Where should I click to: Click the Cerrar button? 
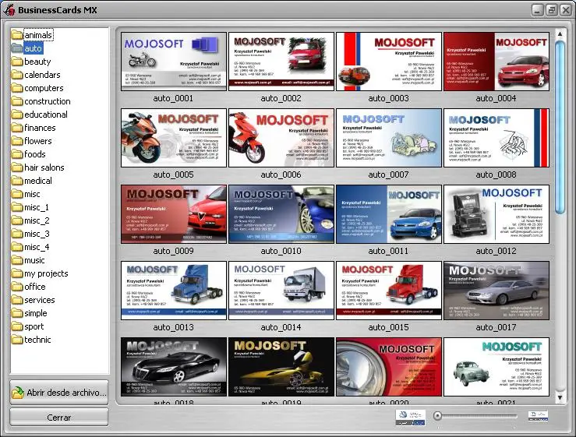58,418
